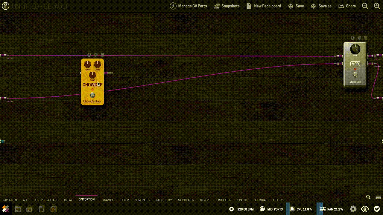Select the Reverb plugin category tab

tap(205, 200)
